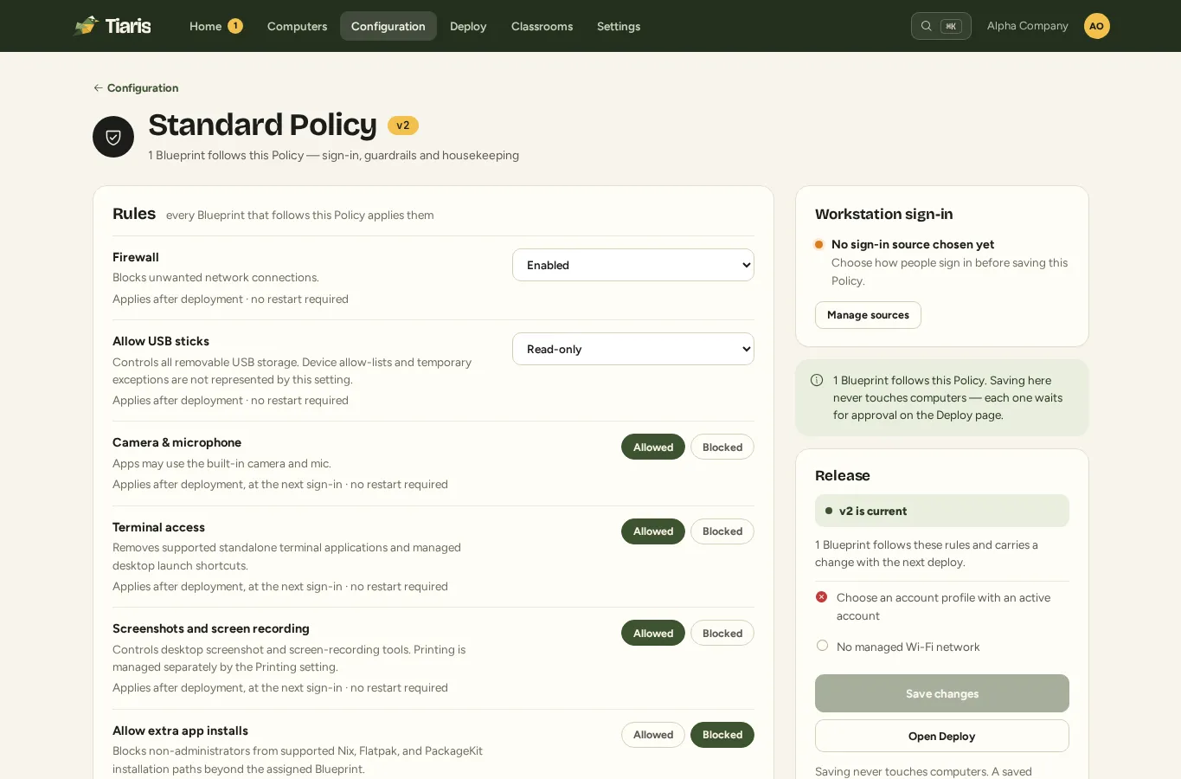Viewport: 1181px width, 779px height.
Task: Click the back arrow beside Configuration
Action: [x=98, y=88]
